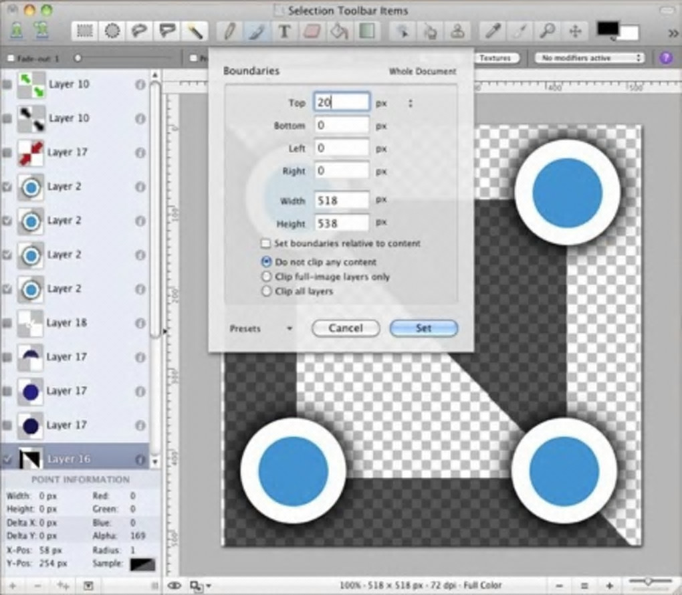
Task: Open the purple help button
Action: coord(666,58)
